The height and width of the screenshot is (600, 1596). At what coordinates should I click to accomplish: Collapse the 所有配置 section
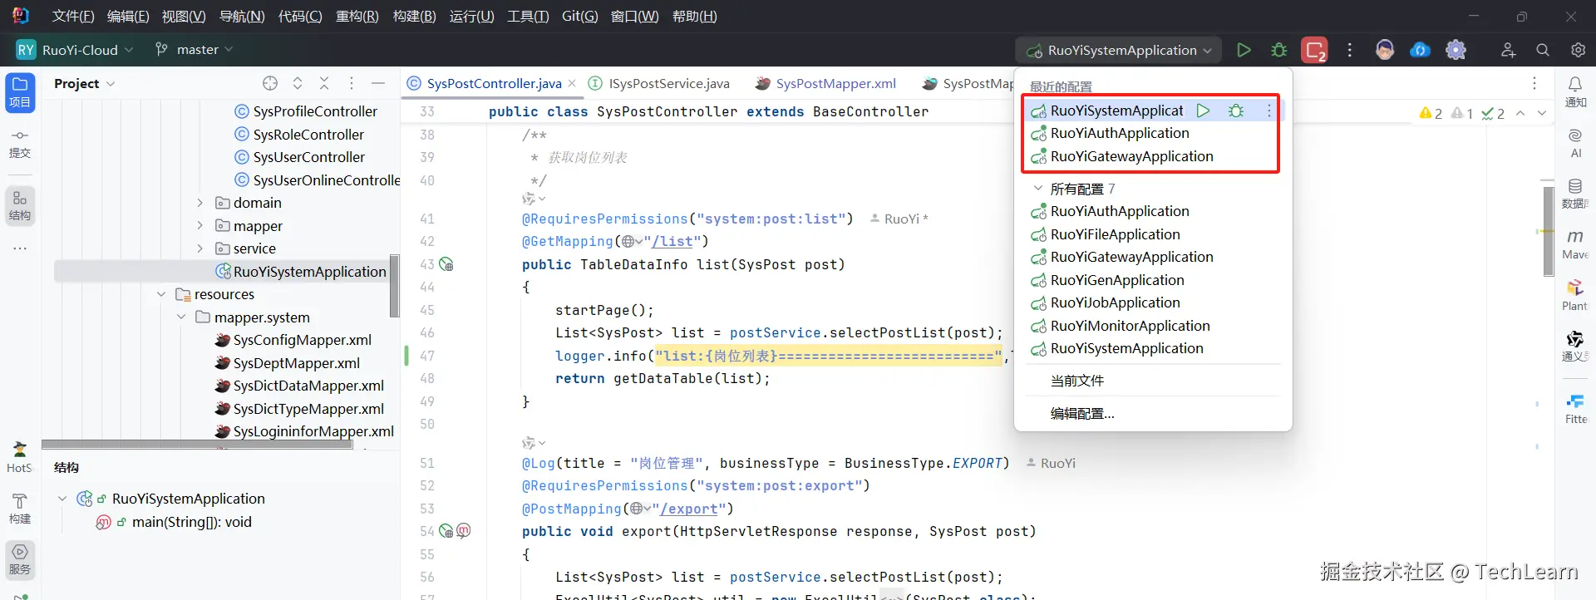point(1038,189)
